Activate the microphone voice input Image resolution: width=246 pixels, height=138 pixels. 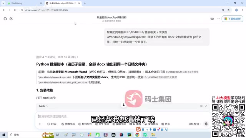tap(206, 124)
